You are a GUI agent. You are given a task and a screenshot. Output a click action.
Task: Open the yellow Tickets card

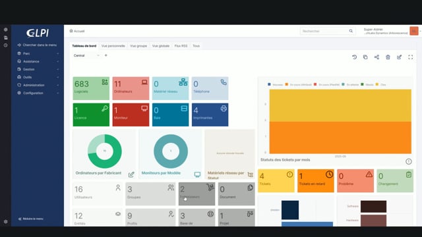coord(276,180)
